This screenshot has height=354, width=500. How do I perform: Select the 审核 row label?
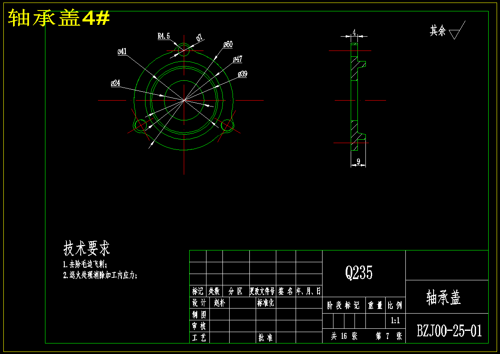[199, 326]
